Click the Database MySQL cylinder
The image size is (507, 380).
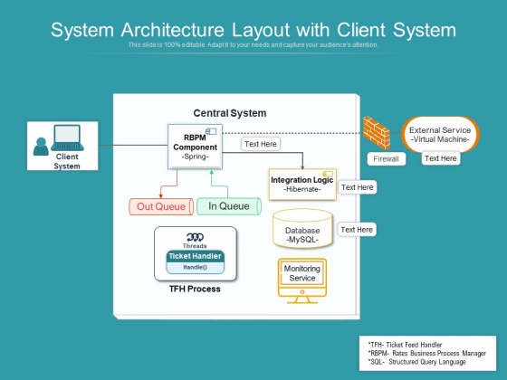click(x=302, y=228)
